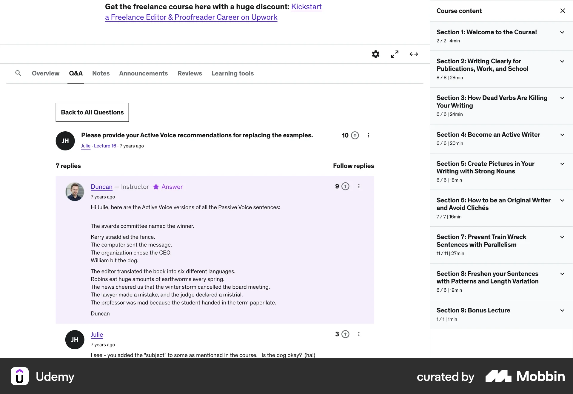The width and height of the screenshot is (573, 394).
Task: Upvote Julie's question
Action: [355, 135]
